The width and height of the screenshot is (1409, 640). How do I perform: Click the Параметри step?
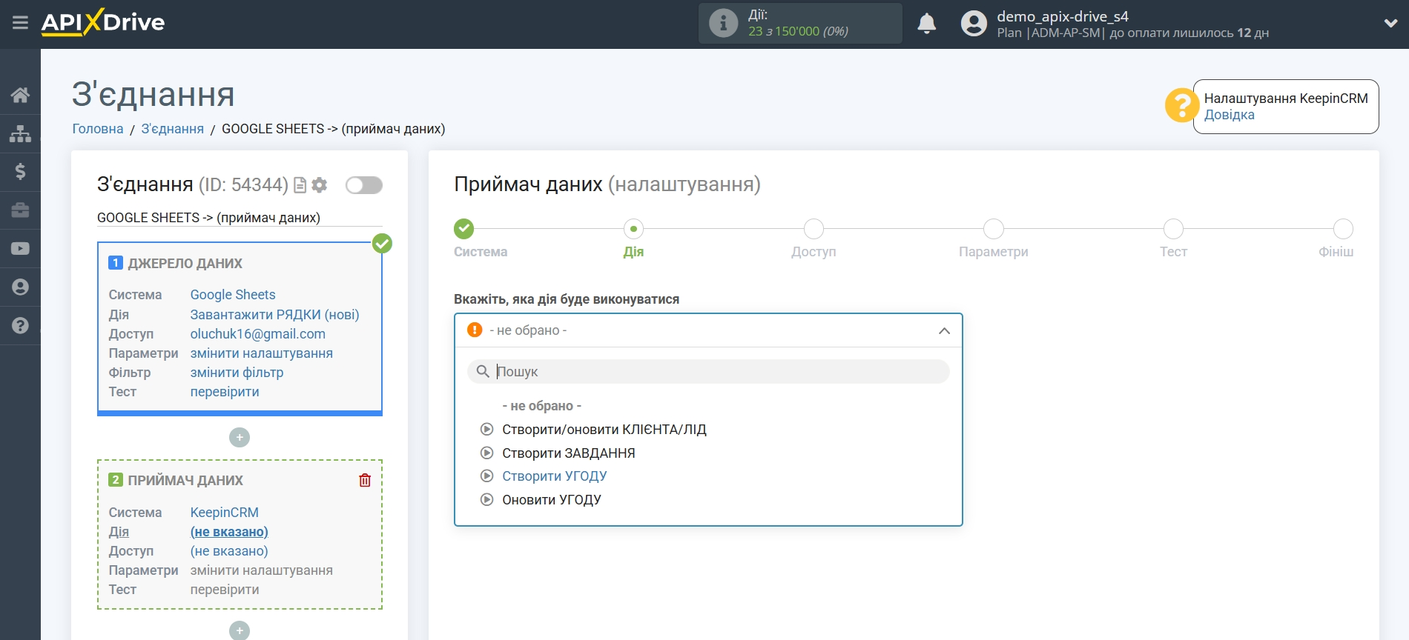point(994,229)
